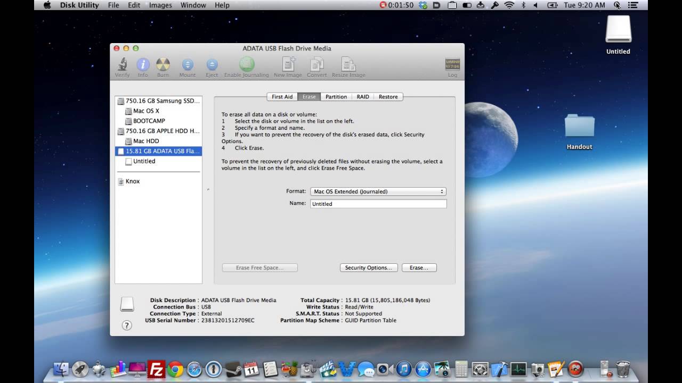
Task: Switch to the Restore tab
Action: tap(388, 97)
